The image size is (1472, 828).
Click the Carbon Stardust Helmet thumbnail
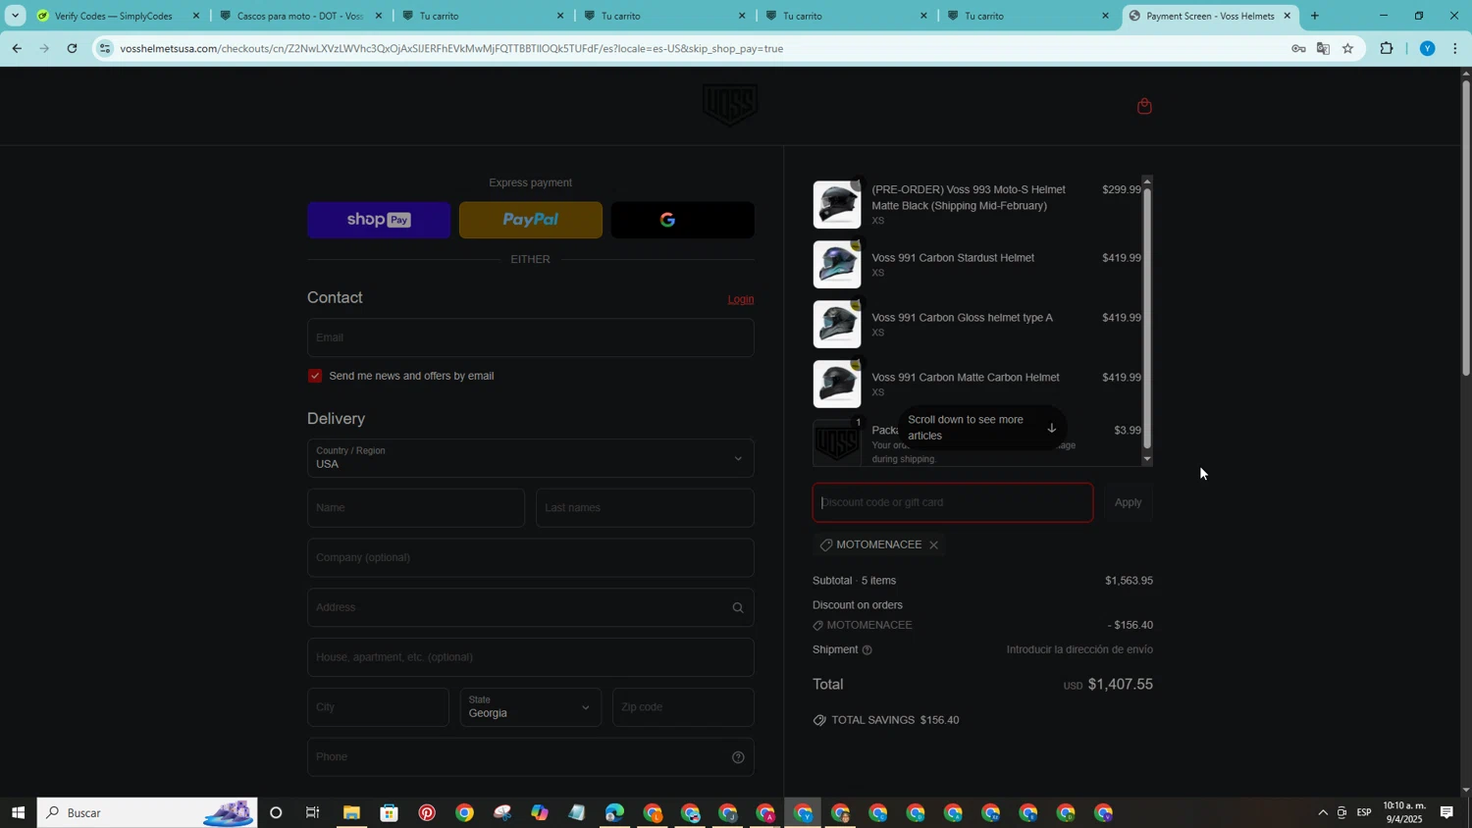tap(837, 265)
